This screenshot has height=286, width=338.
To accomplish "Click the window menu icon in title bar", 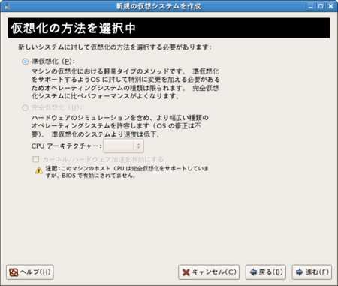I will click(x=7, y=6).
